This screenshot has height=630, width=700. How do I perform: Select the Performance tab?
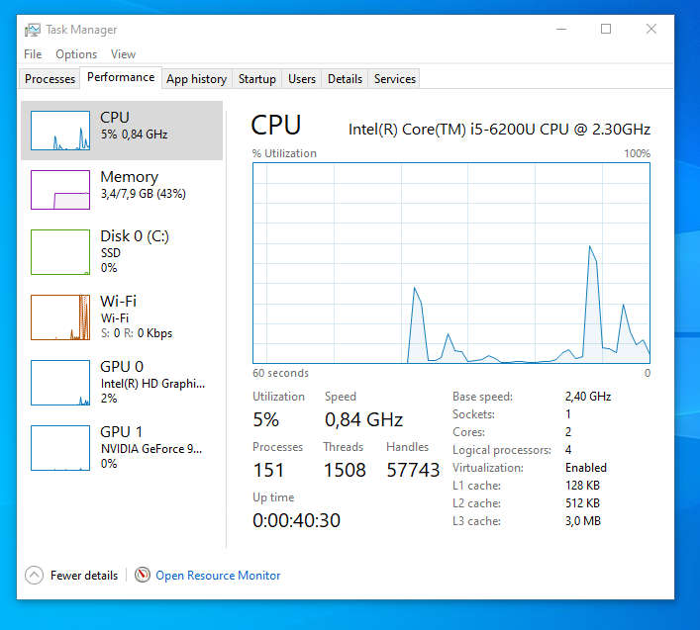click(121, 77)
